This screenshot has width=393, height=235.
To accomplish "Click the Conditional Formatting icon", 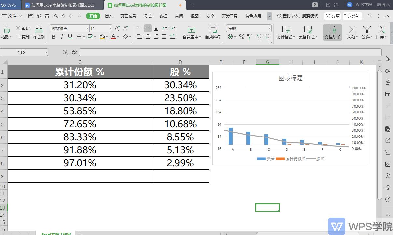I will (286, 33).
